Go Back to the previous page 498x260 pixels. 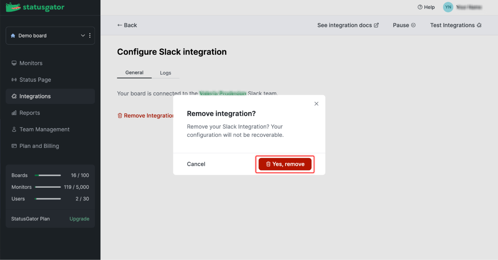(x=127, y=25)
